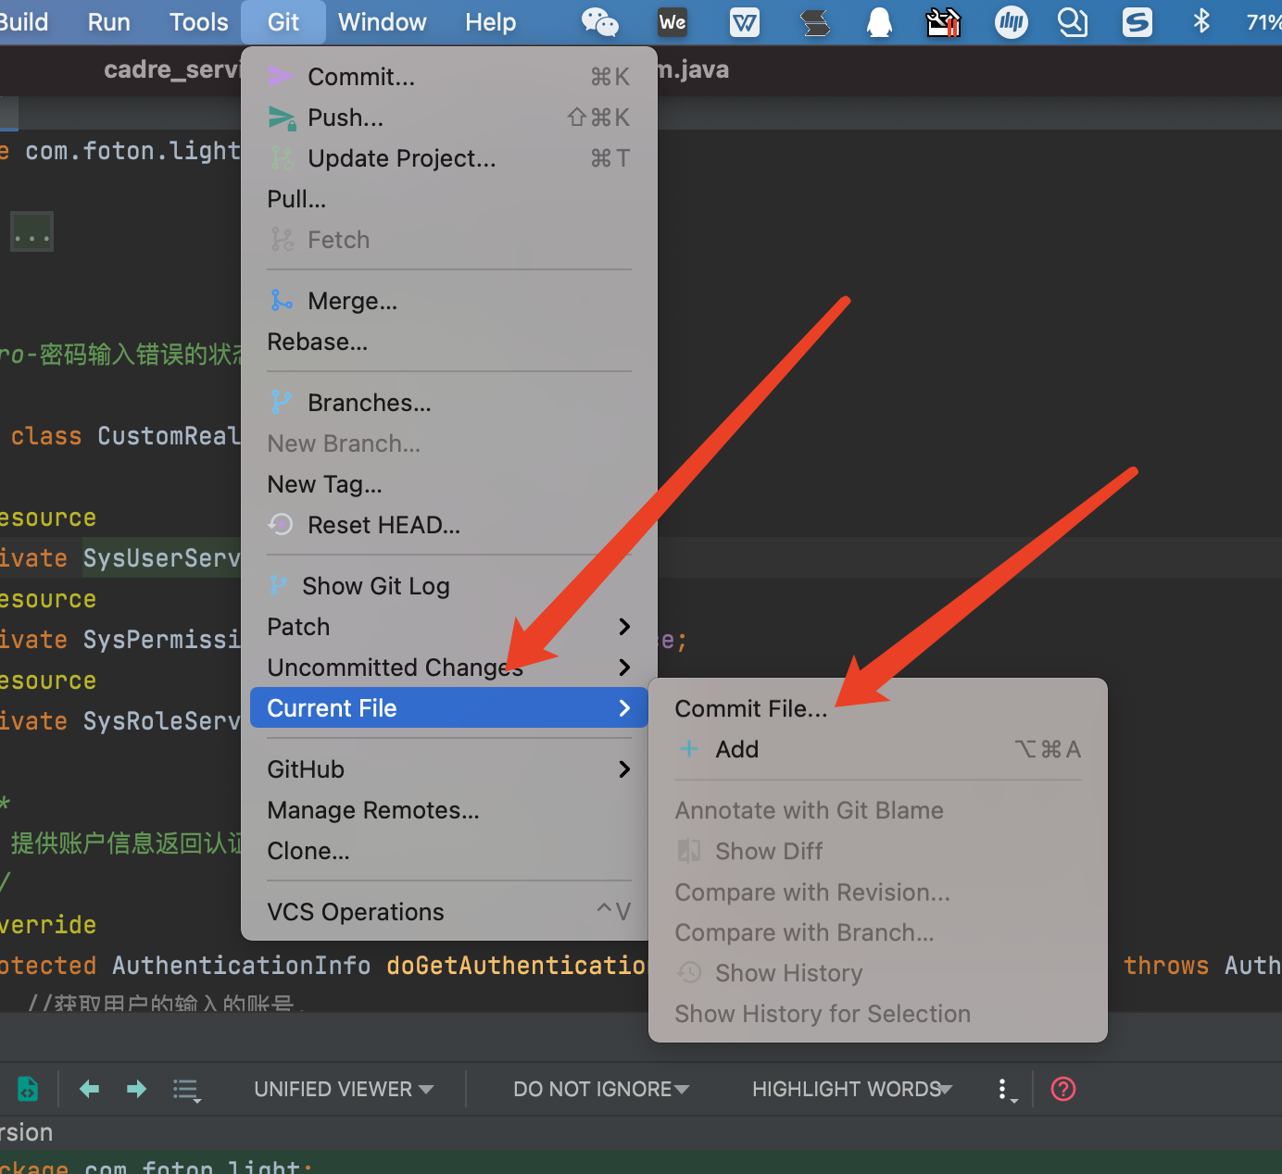1282x1174 pixels.
Task: Click the Push arrow icon
Action: (282, 118)
